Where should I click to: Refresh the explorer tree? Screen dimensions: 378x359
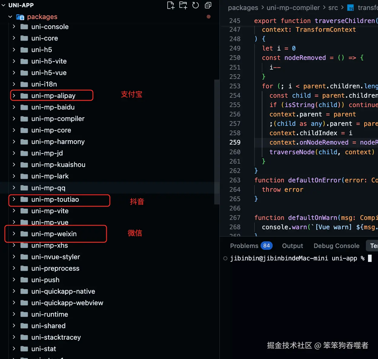196,5
